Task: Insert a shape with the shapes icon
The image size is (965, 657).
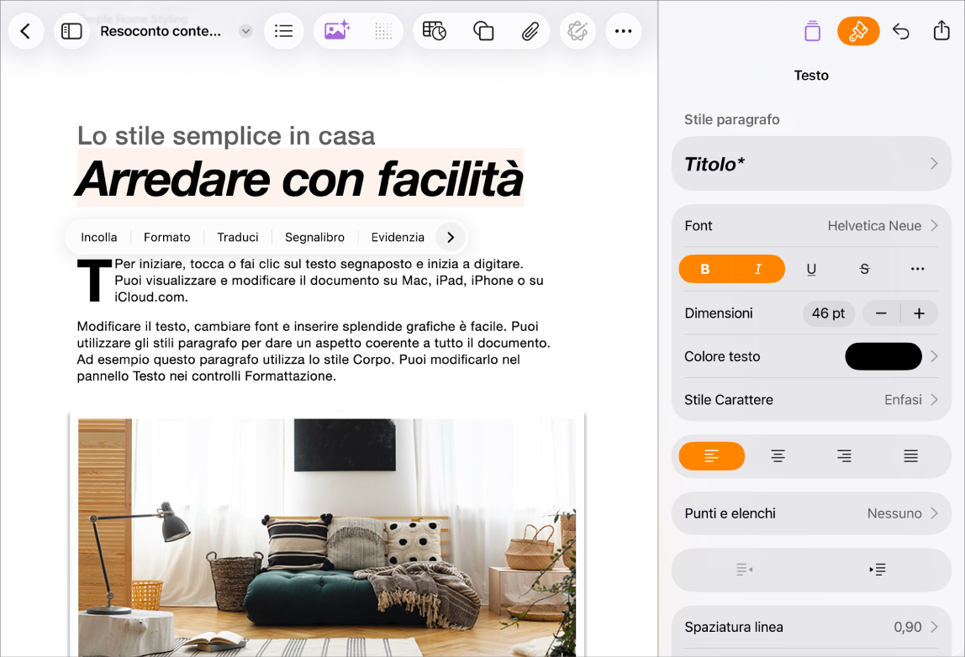Action: tap(483, 31)
